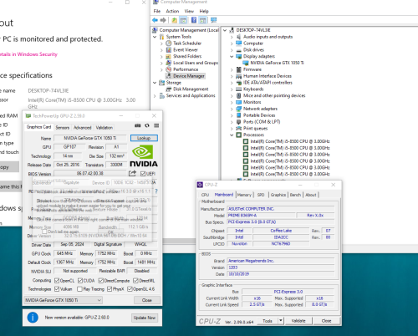The height and width of the screenshot is (336, 418).
Task: Switch to the Bench tab in CPU-Z
Action: [x=295, y=195]
